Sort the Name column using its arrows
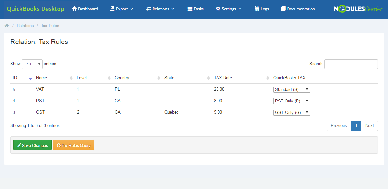Image resolution: width=388 pixels, height=189 pixels. pyautogui.click(x=71, y=78)
